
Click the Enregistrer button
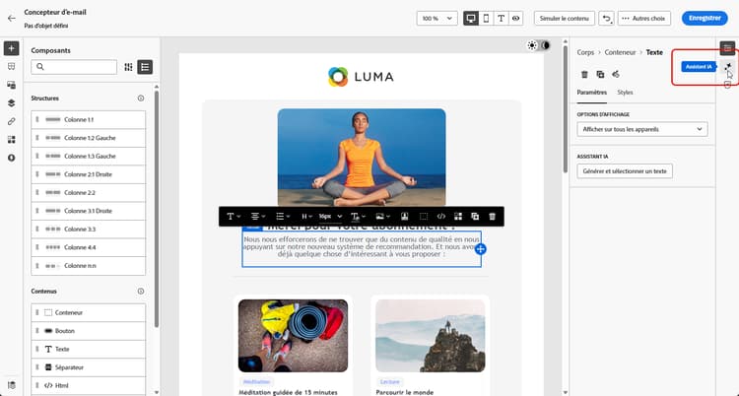click(705, 19)
